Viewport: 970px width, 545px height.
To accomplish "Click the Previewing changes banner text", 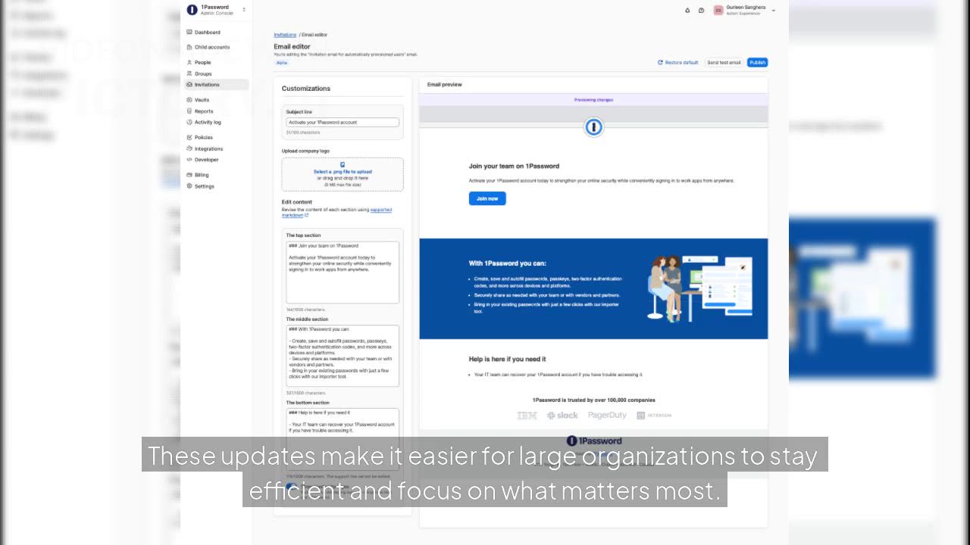I will coord(593,100).
